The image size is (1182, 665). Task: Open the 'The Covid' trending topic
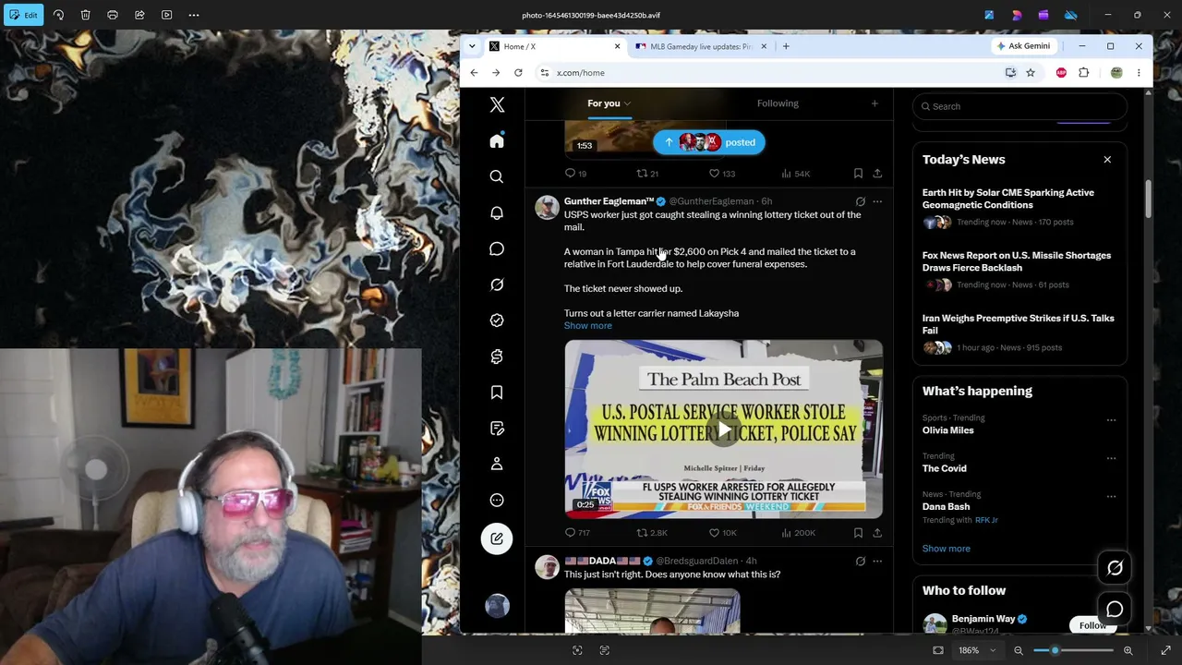pos(945,468)
